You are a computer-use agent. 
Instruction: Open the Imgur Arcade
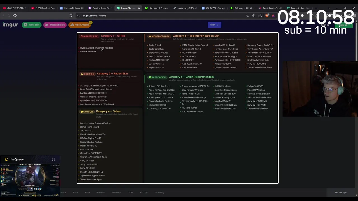pos(80,25)
